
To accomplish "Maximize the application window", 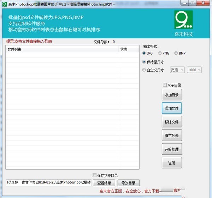I will pyautogui.click(x=193, y=3).
